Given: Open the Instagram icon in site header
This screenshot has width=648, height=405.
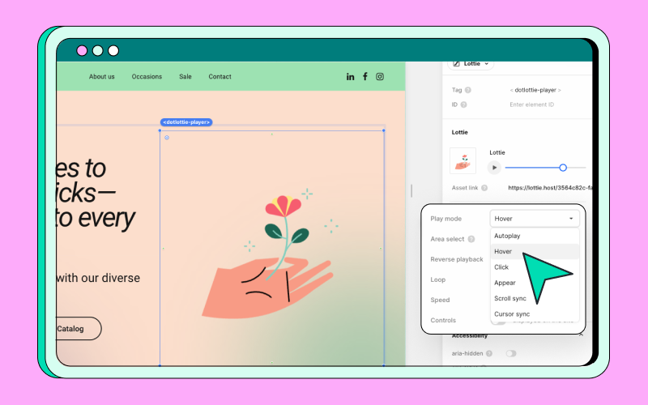Looking at the screenshot, I should tap(380, 76).
